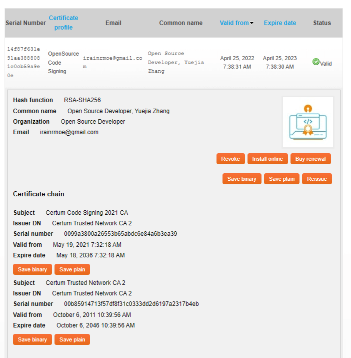Click the sort arrow beside Valid from
The height and width of the screenshot is (358, 351).
pos(252,23)
